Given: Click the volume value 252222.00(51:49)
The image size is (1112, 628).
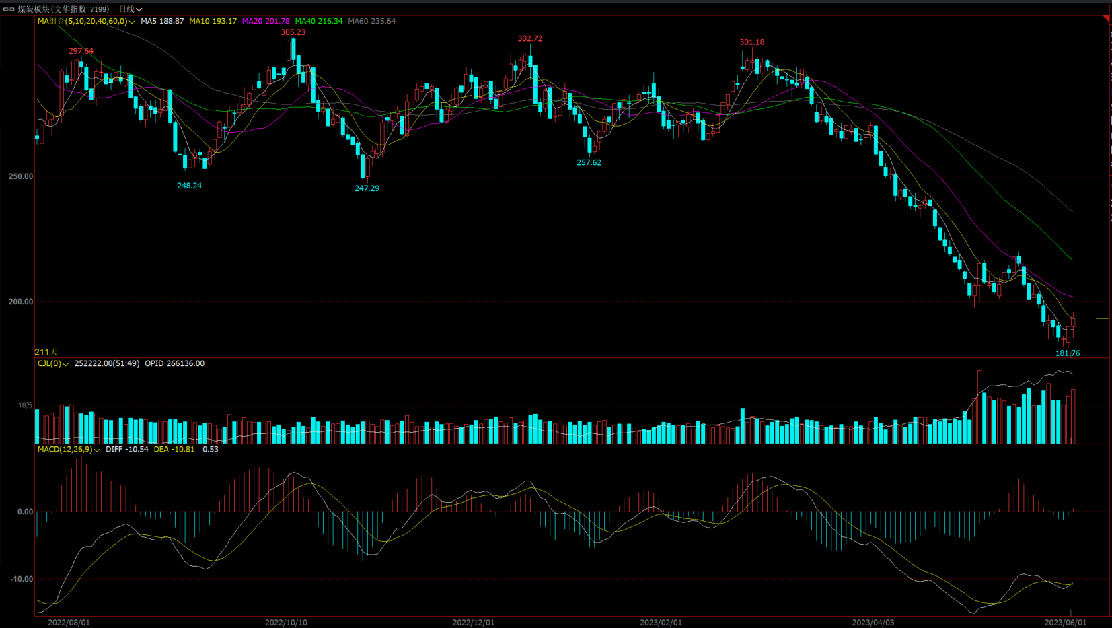Looking at the screenshot, I should click(x=106, y=363).
